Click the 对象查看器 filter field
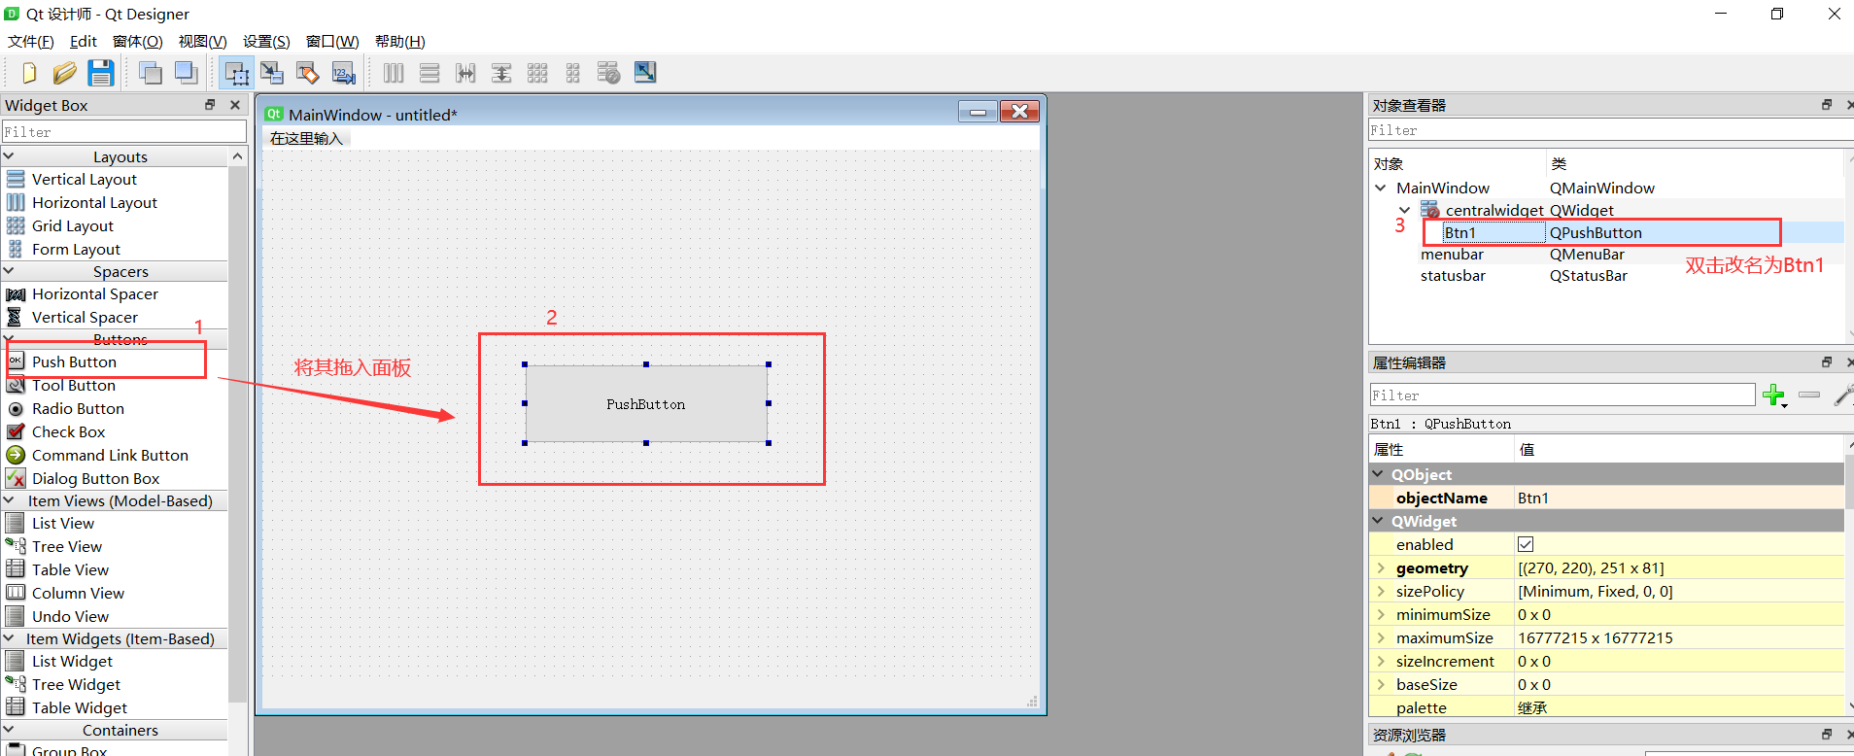The width and height of the screenshot is (1854, 756). click(1610, 130)
